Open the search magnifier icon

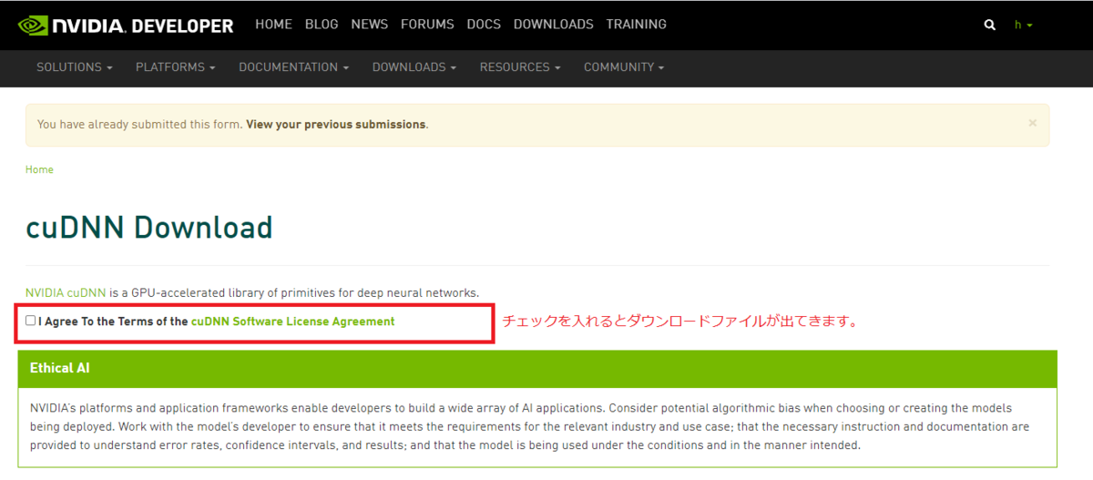pyautogui.click(x=990, y=26)
